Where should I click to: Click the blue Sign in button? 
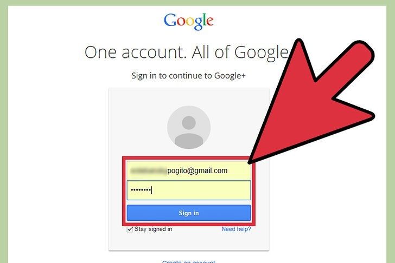pyautogui.click(x=189, y=213)
